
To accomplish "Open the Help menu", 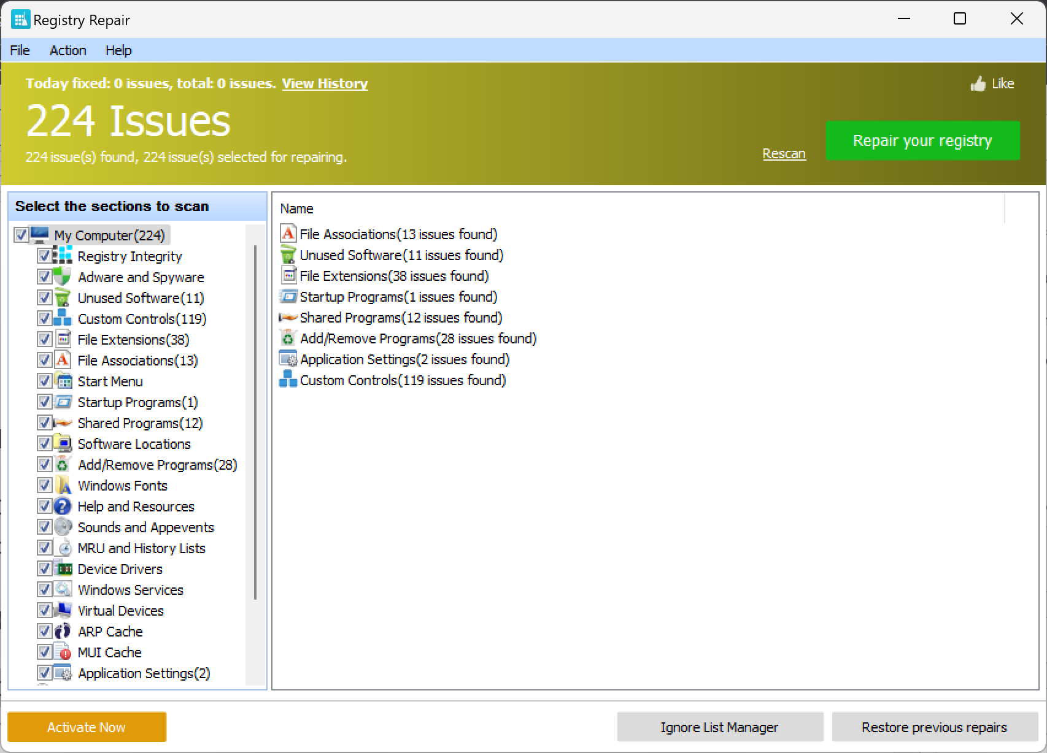I will 118,50.
